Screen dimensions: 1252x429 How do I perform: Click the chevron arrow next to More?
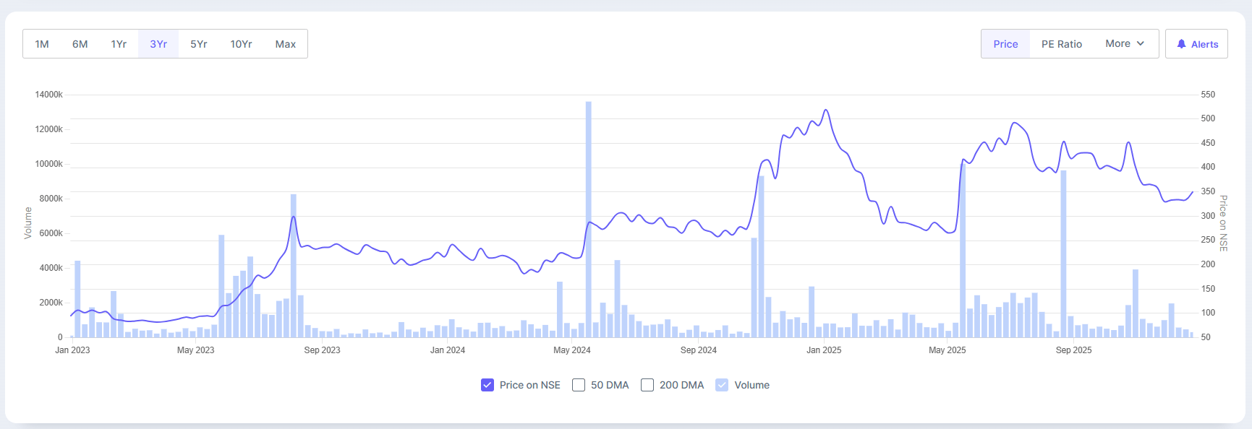click(1141, 43)
